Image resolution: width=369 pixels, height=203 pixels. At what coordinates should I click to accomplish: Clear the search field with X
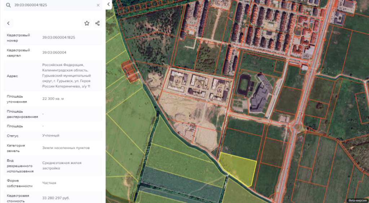(98, 5)
